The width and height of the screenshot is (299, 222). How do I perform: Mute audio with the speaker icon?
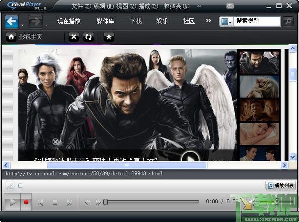(252, 202)
